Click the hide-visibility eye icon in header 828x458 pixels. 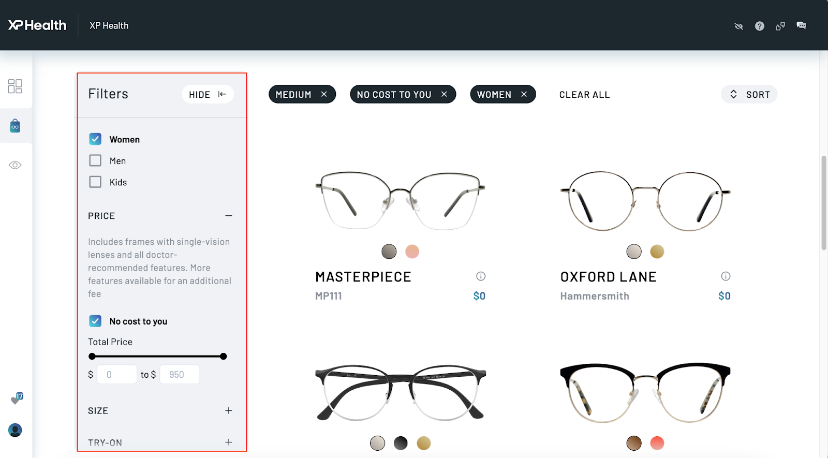tap(738, 26)
